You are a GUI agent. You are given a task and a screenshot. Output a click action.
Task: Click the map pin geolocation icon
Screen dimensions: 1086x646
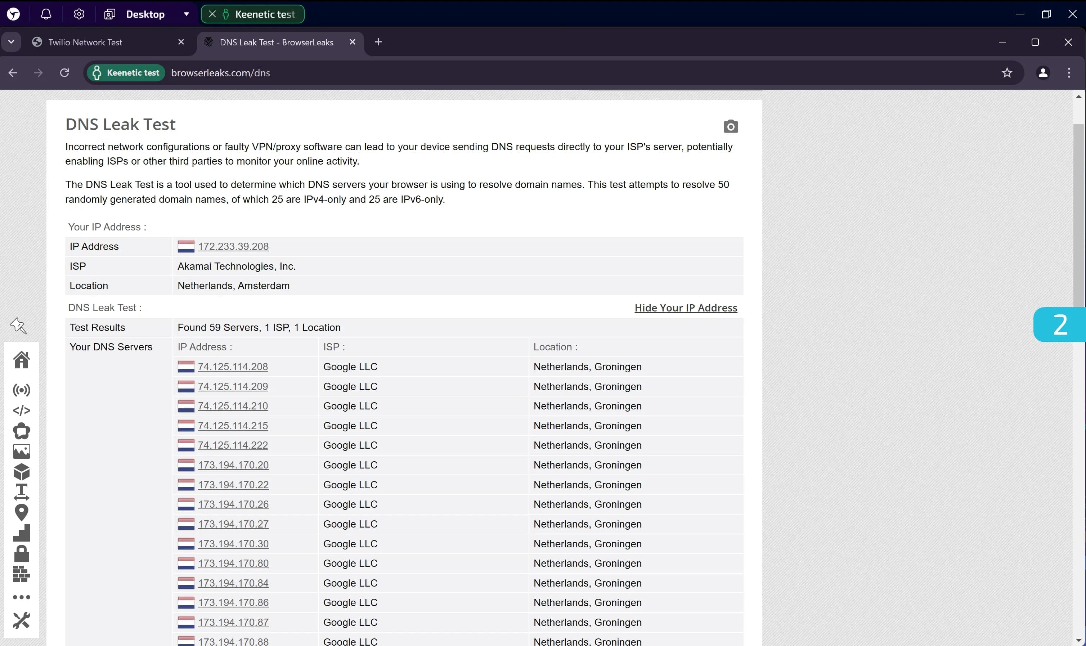click(x=21, y=512)
